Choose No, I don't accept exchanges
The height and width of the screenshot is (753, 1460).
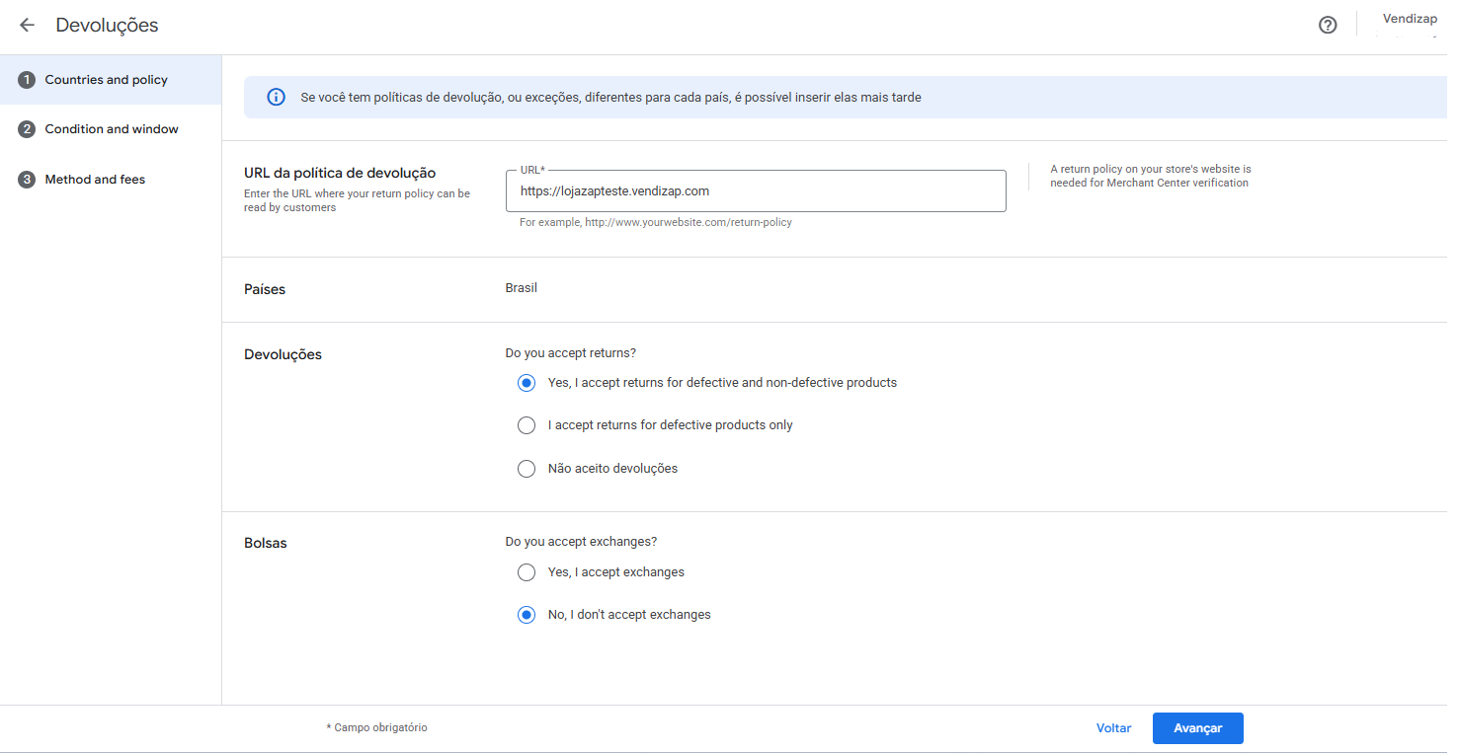527,615
